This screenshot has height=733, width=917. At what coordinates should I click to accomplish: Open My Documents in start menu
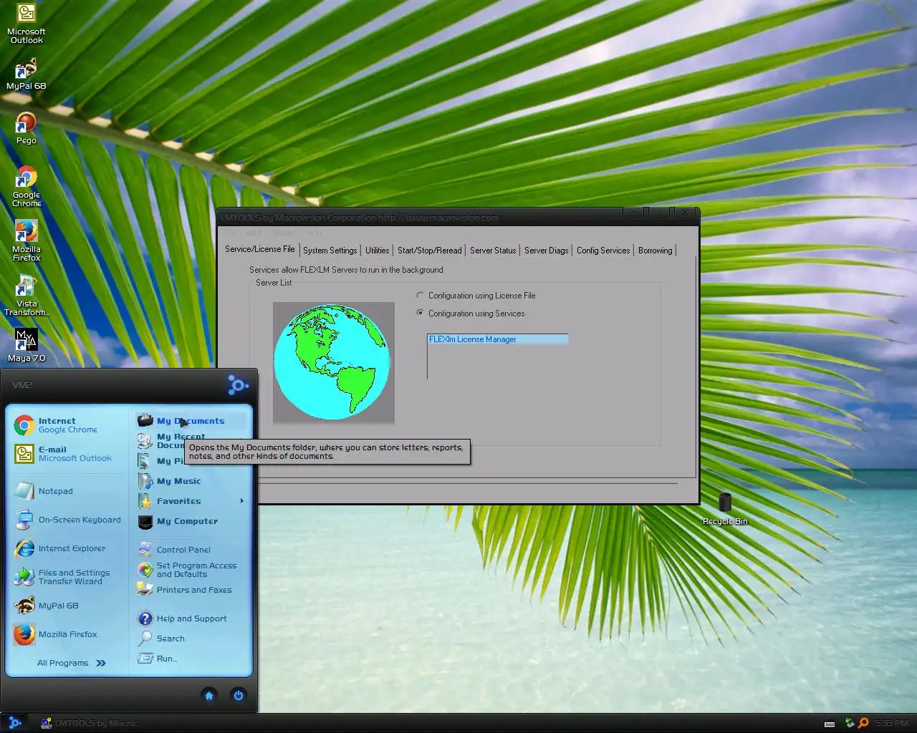pos(191,421)
